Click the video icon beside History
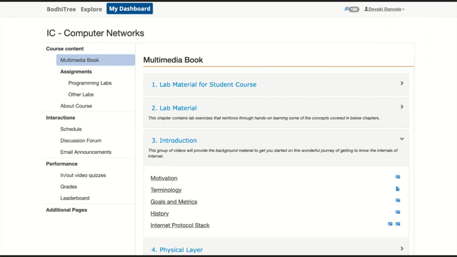 click(398, 212)
